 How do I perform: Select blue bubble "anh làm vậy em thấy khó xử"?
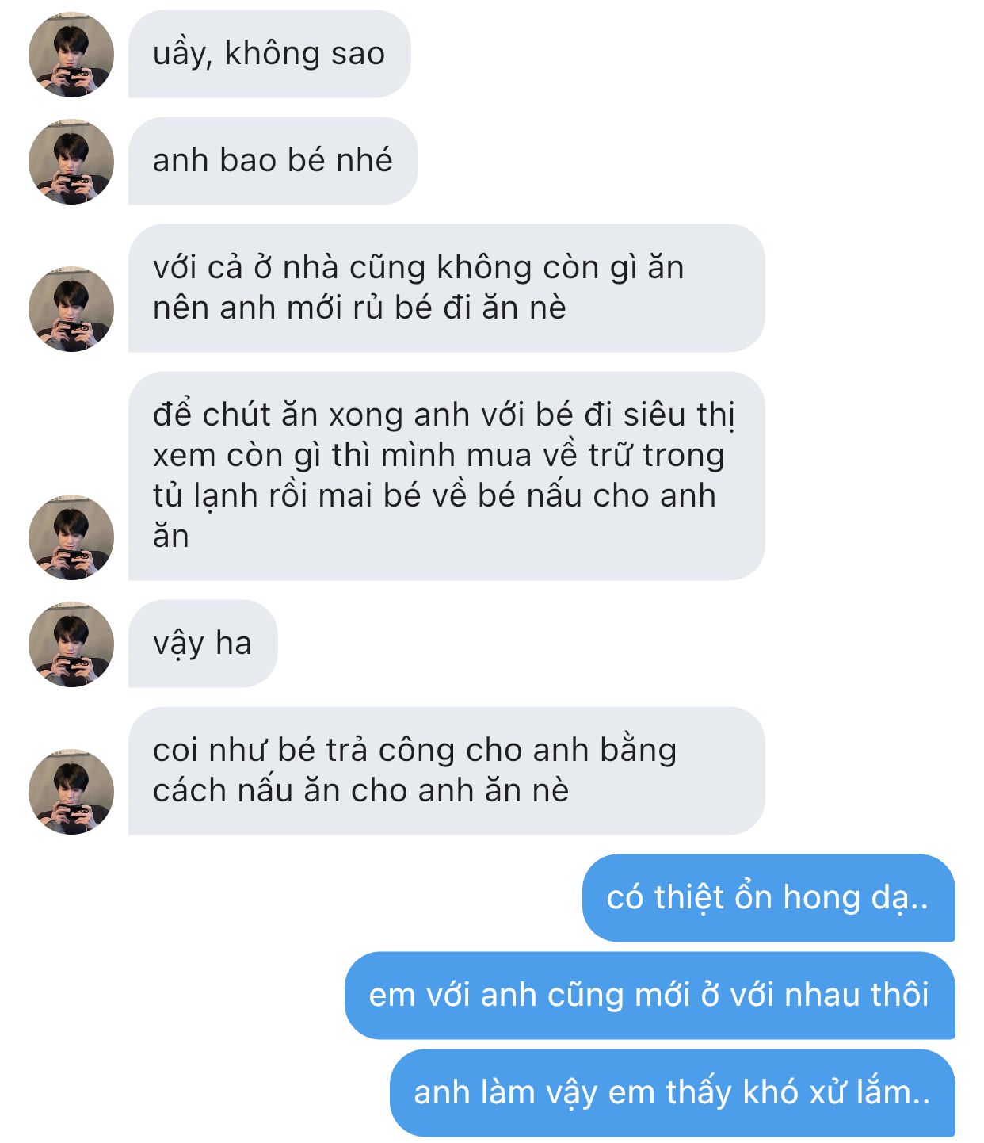(673, 1093)
